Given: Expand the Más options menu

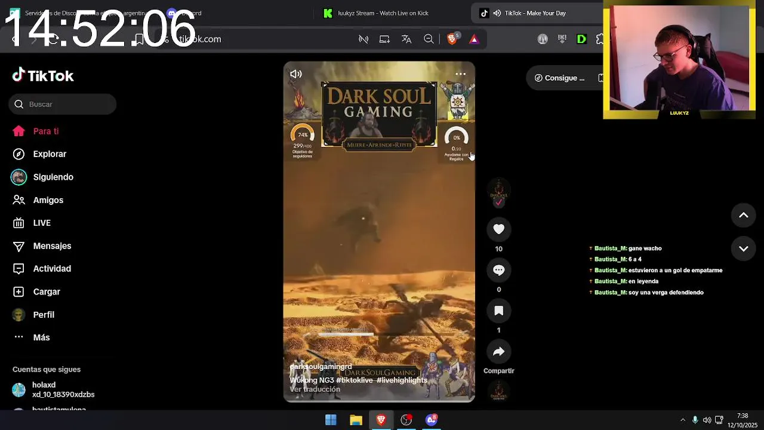Looking at the screenshot, I should 32,337.
